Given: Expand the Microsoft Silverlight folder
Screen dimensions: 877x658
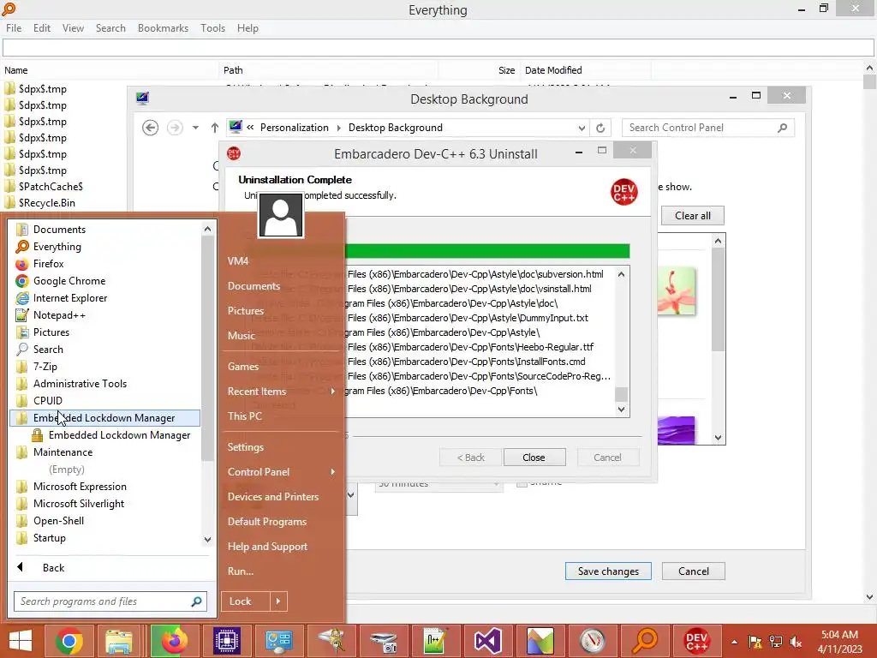Looking at the screenshot, I should pyautogui.click(x=104, y=504).
